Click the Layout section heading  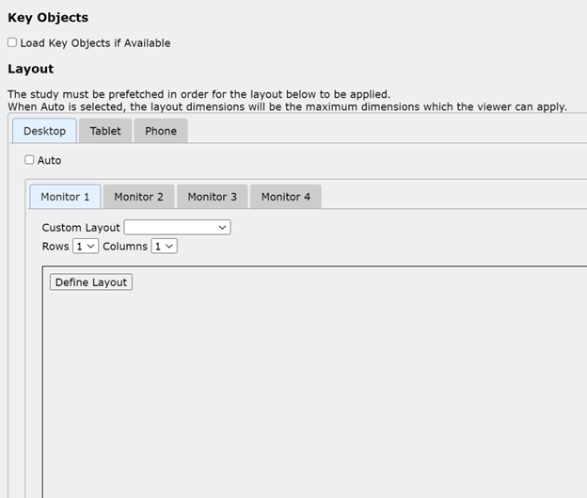coord(30,69)
